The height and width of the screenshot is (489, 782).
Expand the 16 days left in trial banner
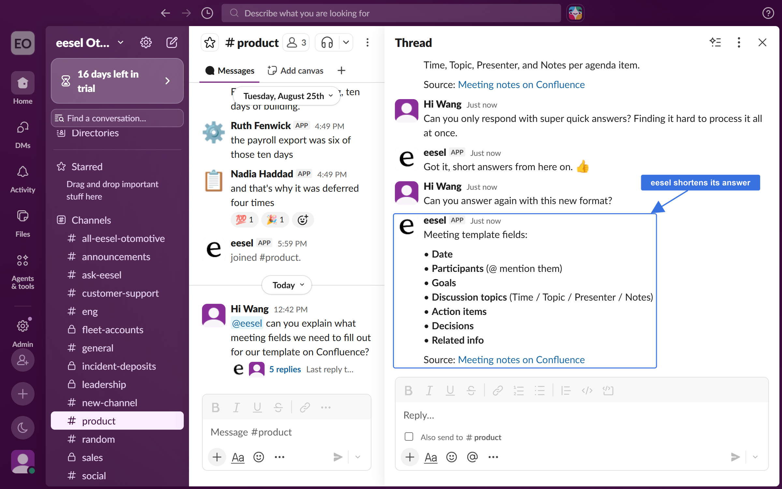117,81
